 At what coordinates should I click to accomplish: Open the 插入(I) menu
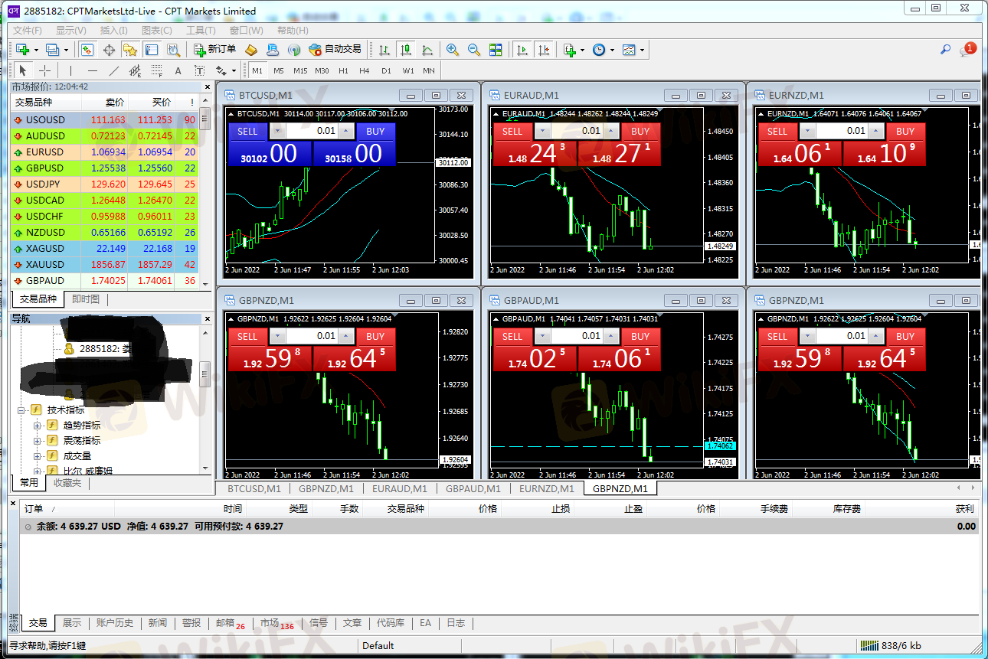[114, 31]
